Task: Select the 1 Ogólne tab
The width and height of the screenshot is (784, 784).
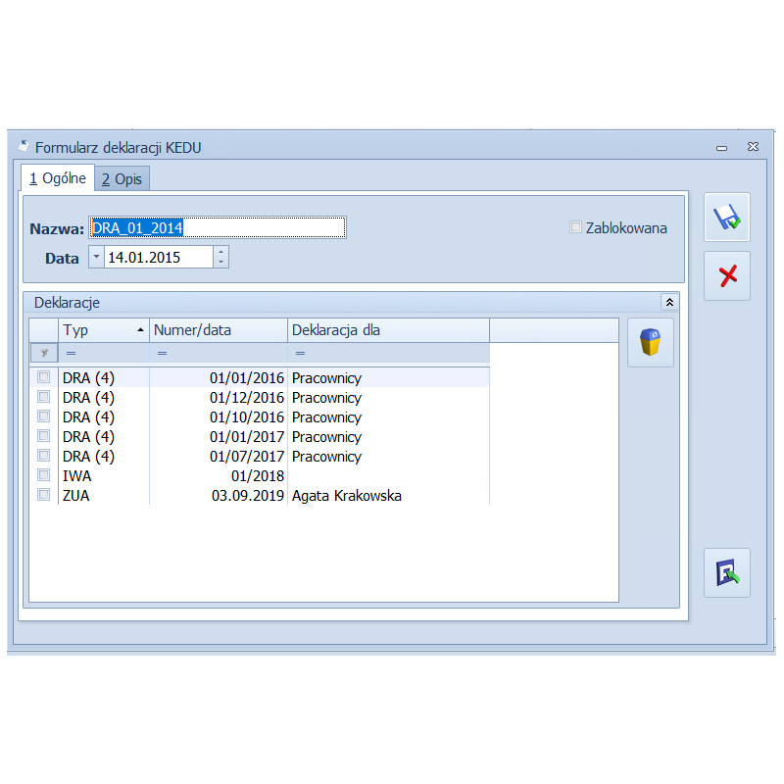Action: [x=57, y=178]
